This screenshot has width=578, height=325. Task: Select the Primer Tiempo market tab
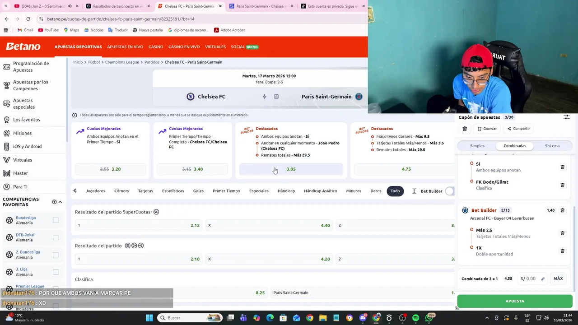[x=226, y=191]
